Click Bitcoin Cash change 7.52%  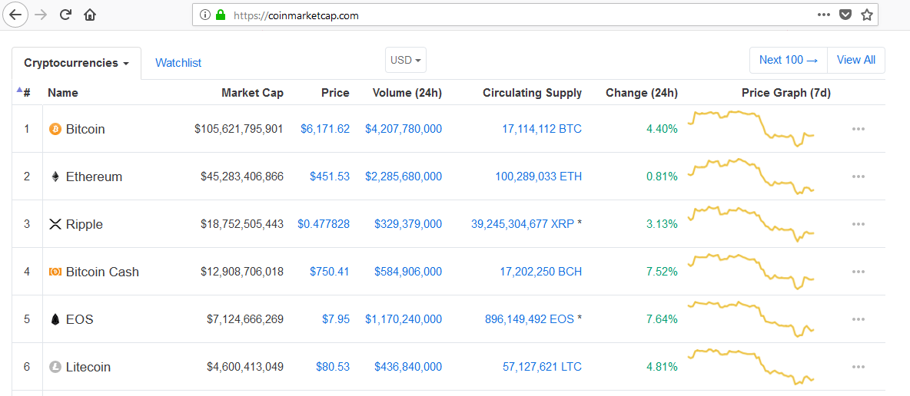pyautogui.click(x=663, y=272)
